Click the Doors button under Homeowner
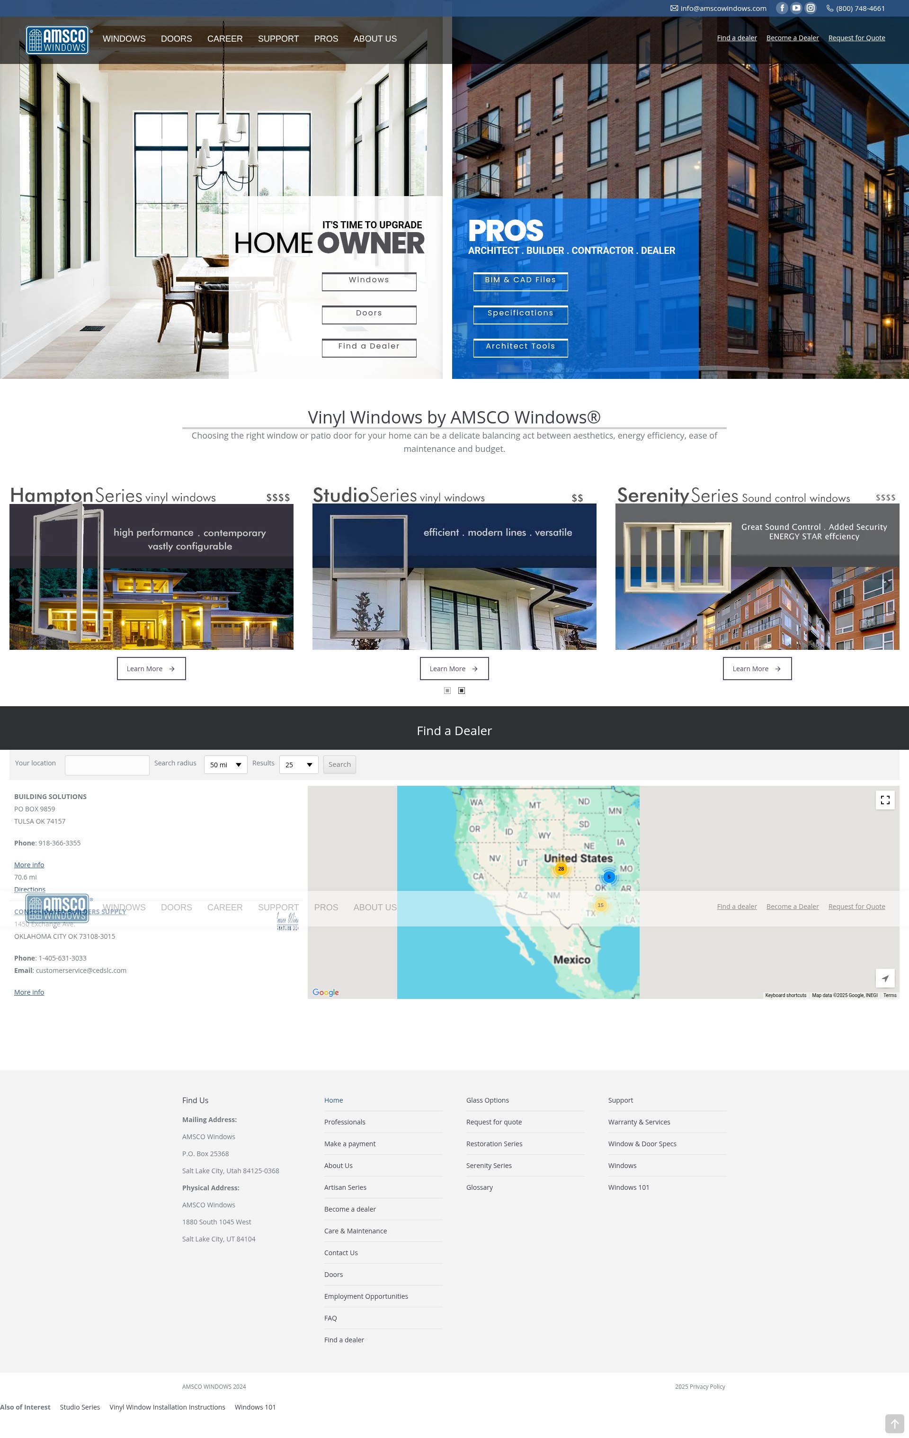This screenshot has width=909, height=1438. 369,315
